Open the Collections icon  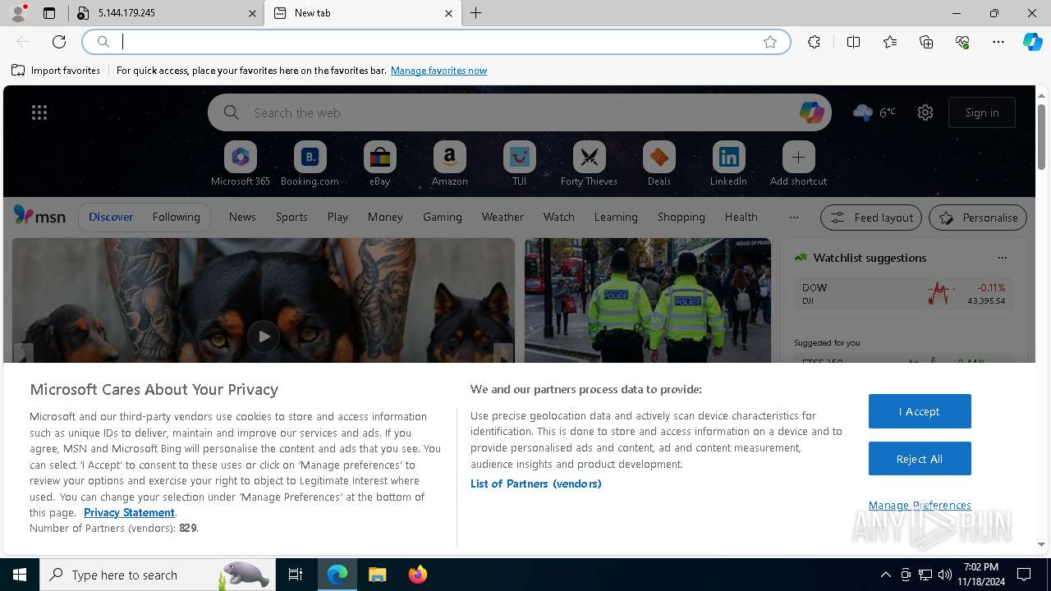point(926,42)
